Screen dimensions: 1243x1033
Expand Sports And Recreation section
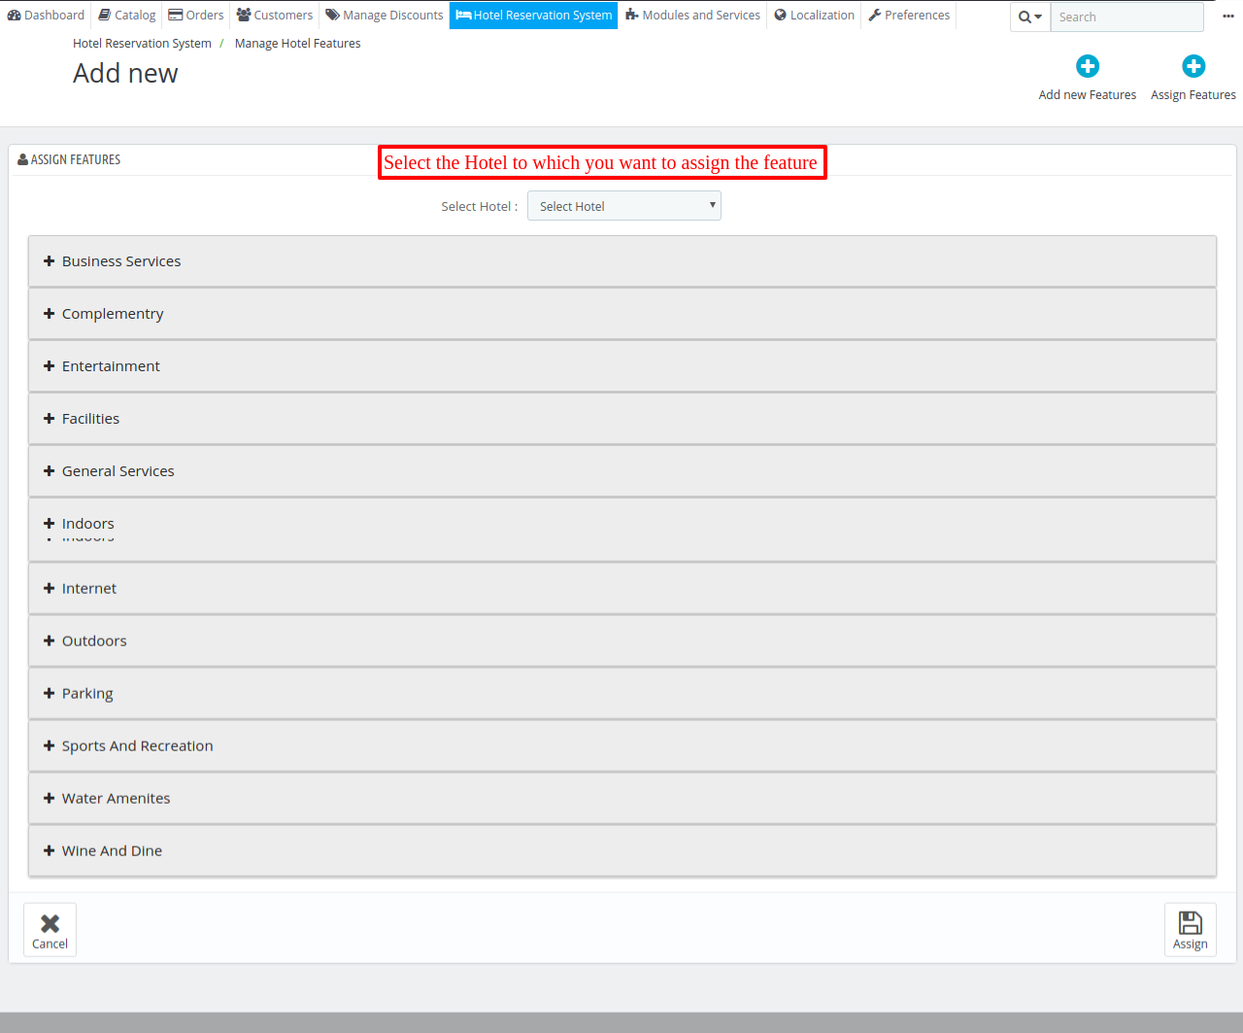click(x=622, y=745)
